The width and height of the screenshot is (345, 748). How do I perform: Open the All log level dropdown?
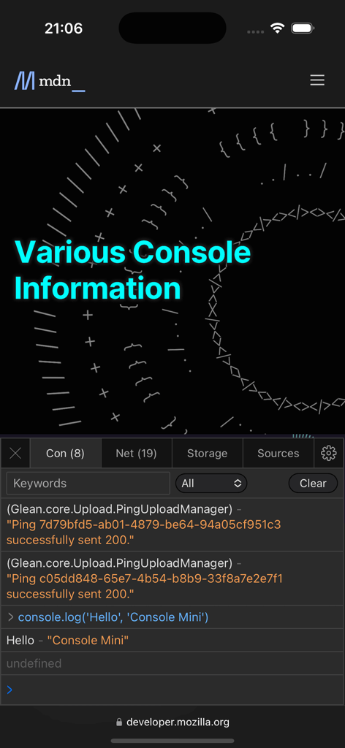(211, 484)
